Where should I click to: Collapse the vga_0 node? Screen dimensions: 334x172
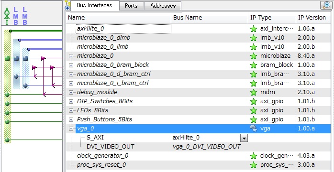tap(71, 129)
